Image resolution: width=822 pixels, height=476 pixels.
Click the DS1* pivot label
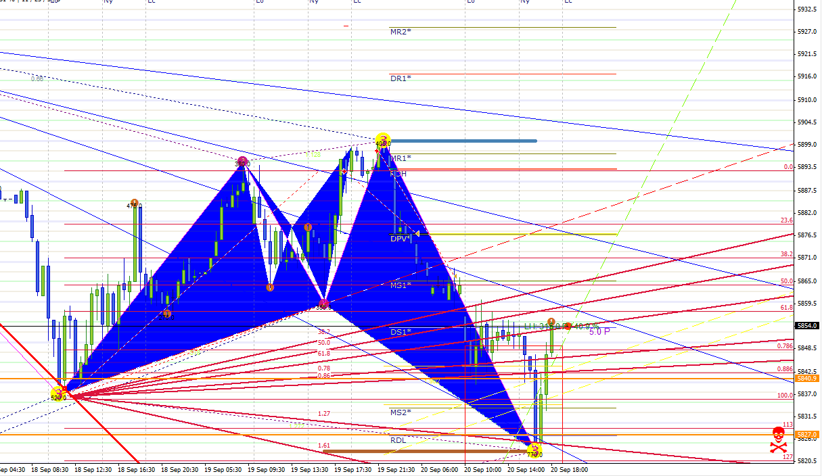tap(401, 332)
